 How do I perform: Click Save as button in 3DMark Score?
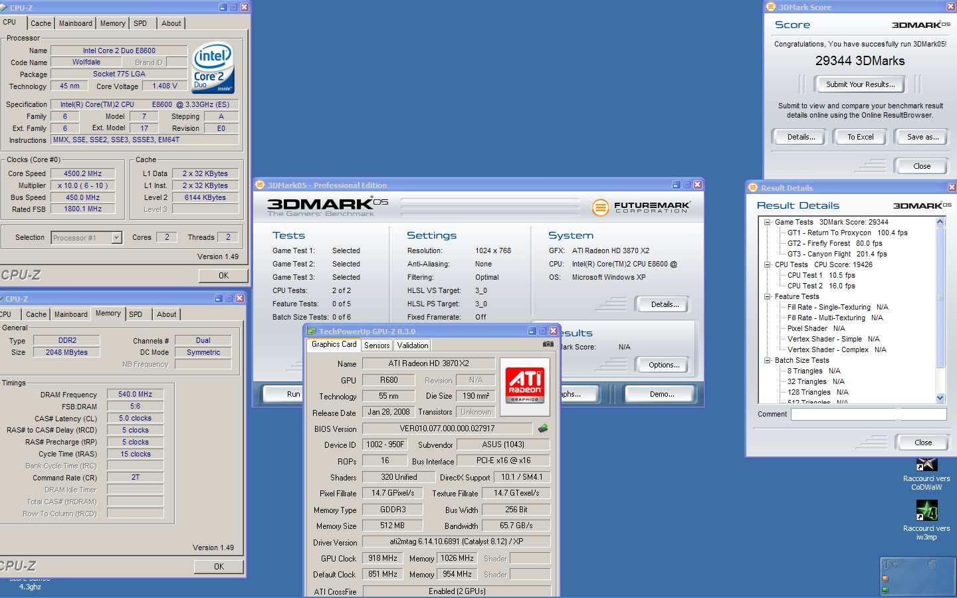coord(922,137)
